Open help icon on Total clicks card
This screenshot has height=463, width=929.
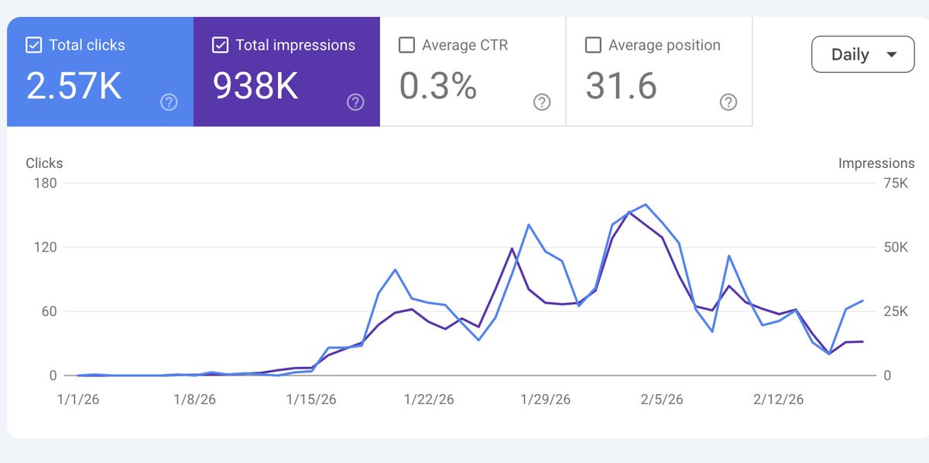169,102
